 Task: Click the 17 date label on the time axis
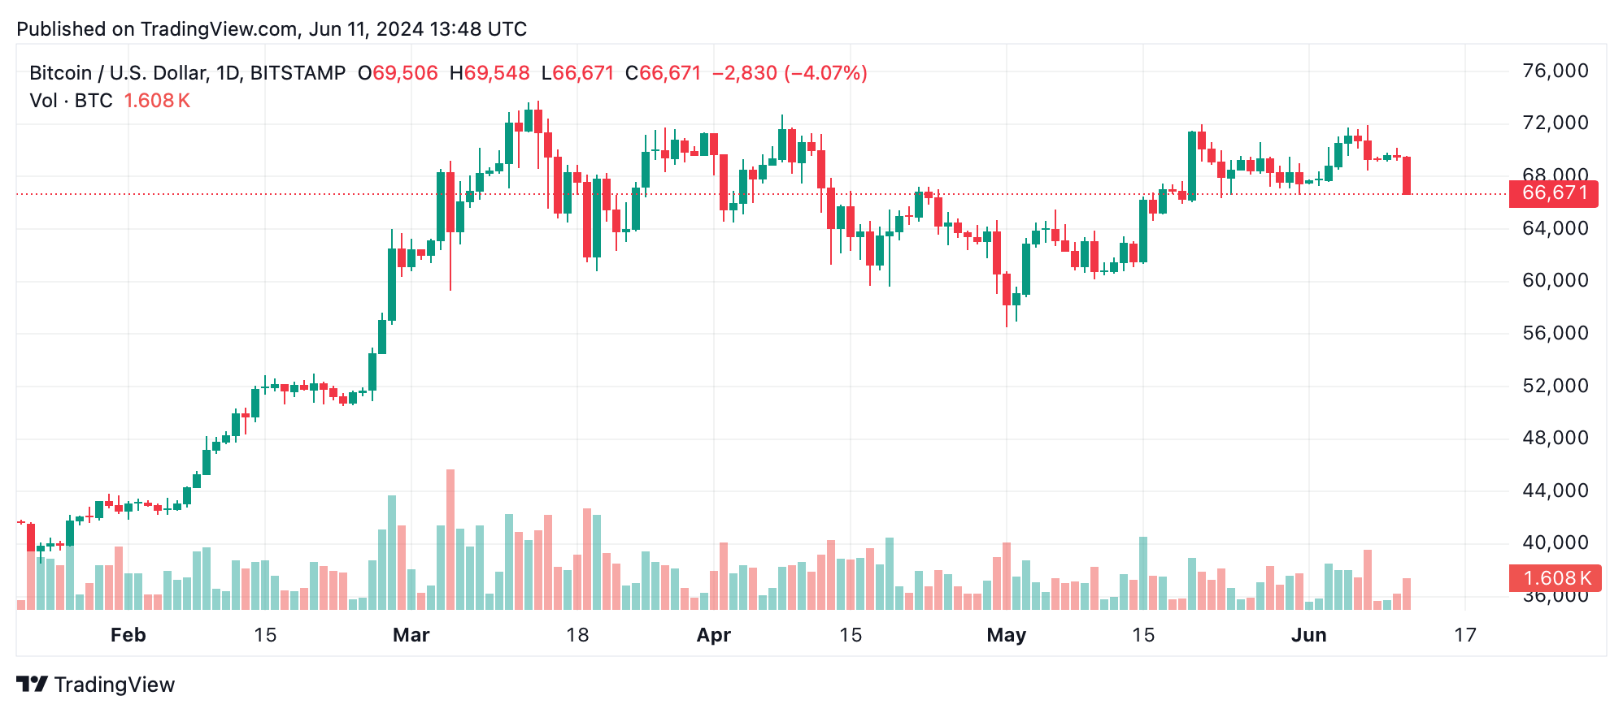point(1465,635)
